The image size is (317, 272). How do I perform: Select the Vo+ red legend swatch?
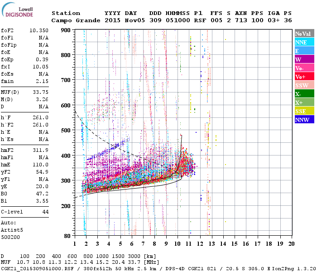[x=304, y=77]
